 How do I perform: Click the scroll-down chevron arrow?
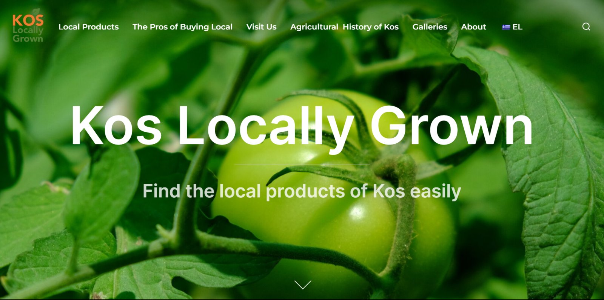(303, 285)
